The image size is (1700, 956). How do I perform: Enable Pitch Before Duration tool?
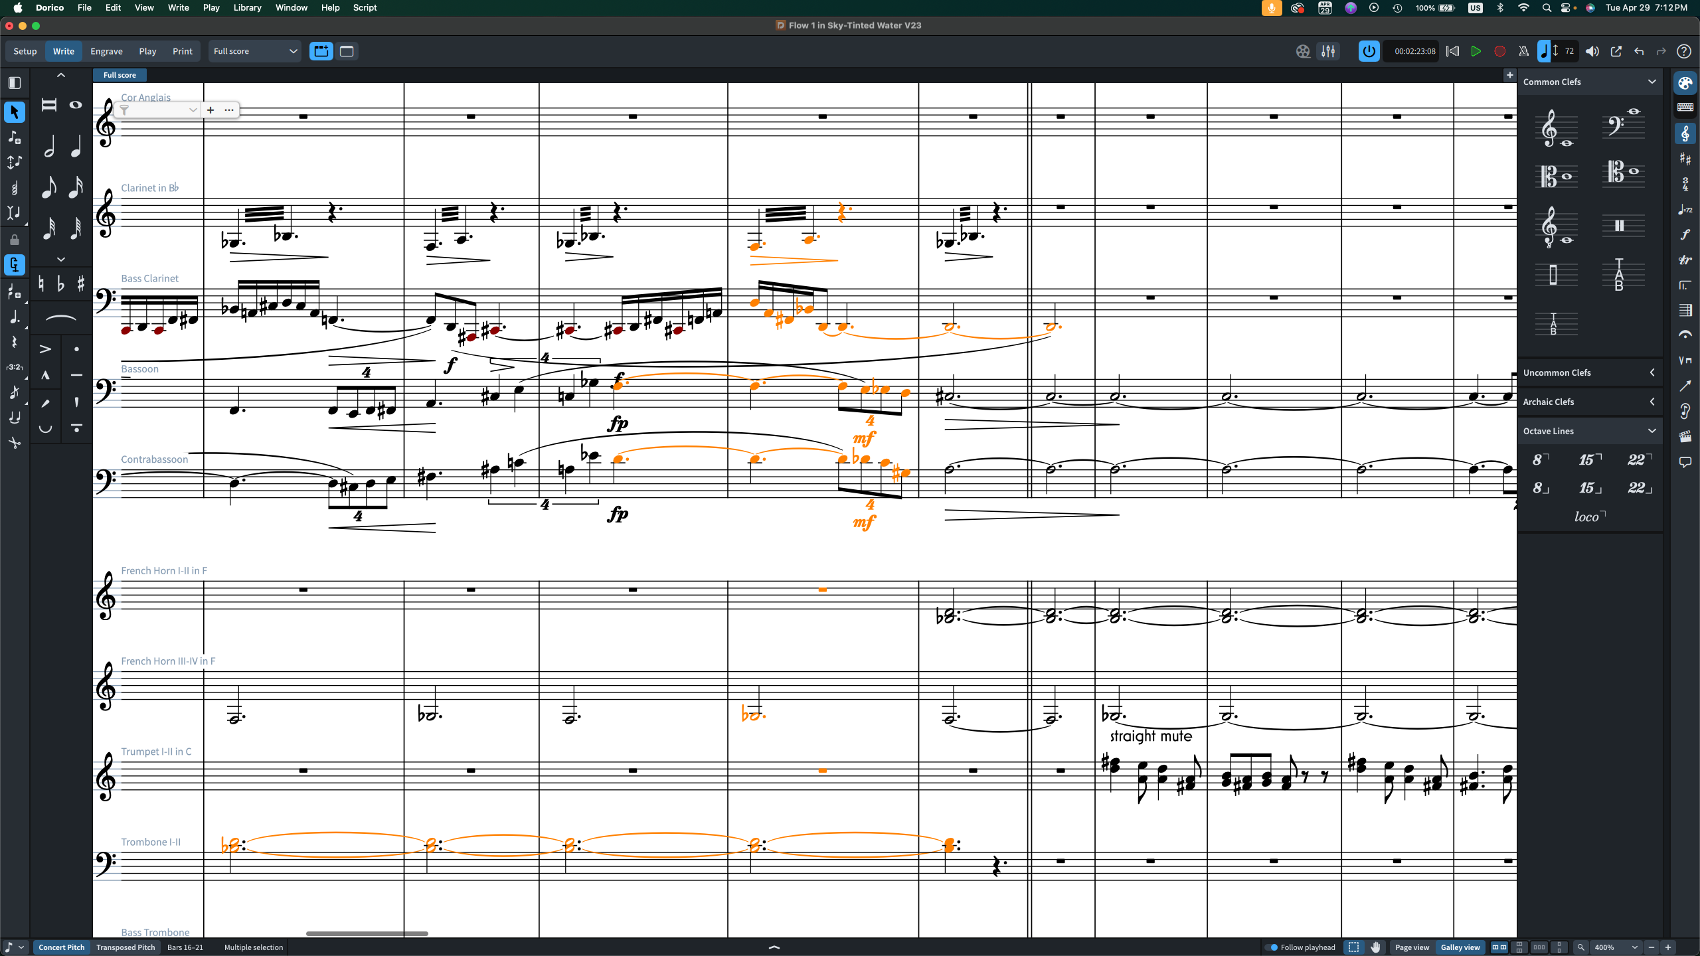tap(15, 163)
